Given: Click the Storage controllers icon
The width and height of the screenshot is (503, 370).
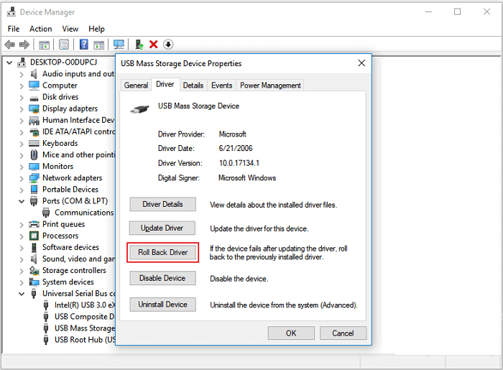Looking at the screenshot, I should point(34,270).
